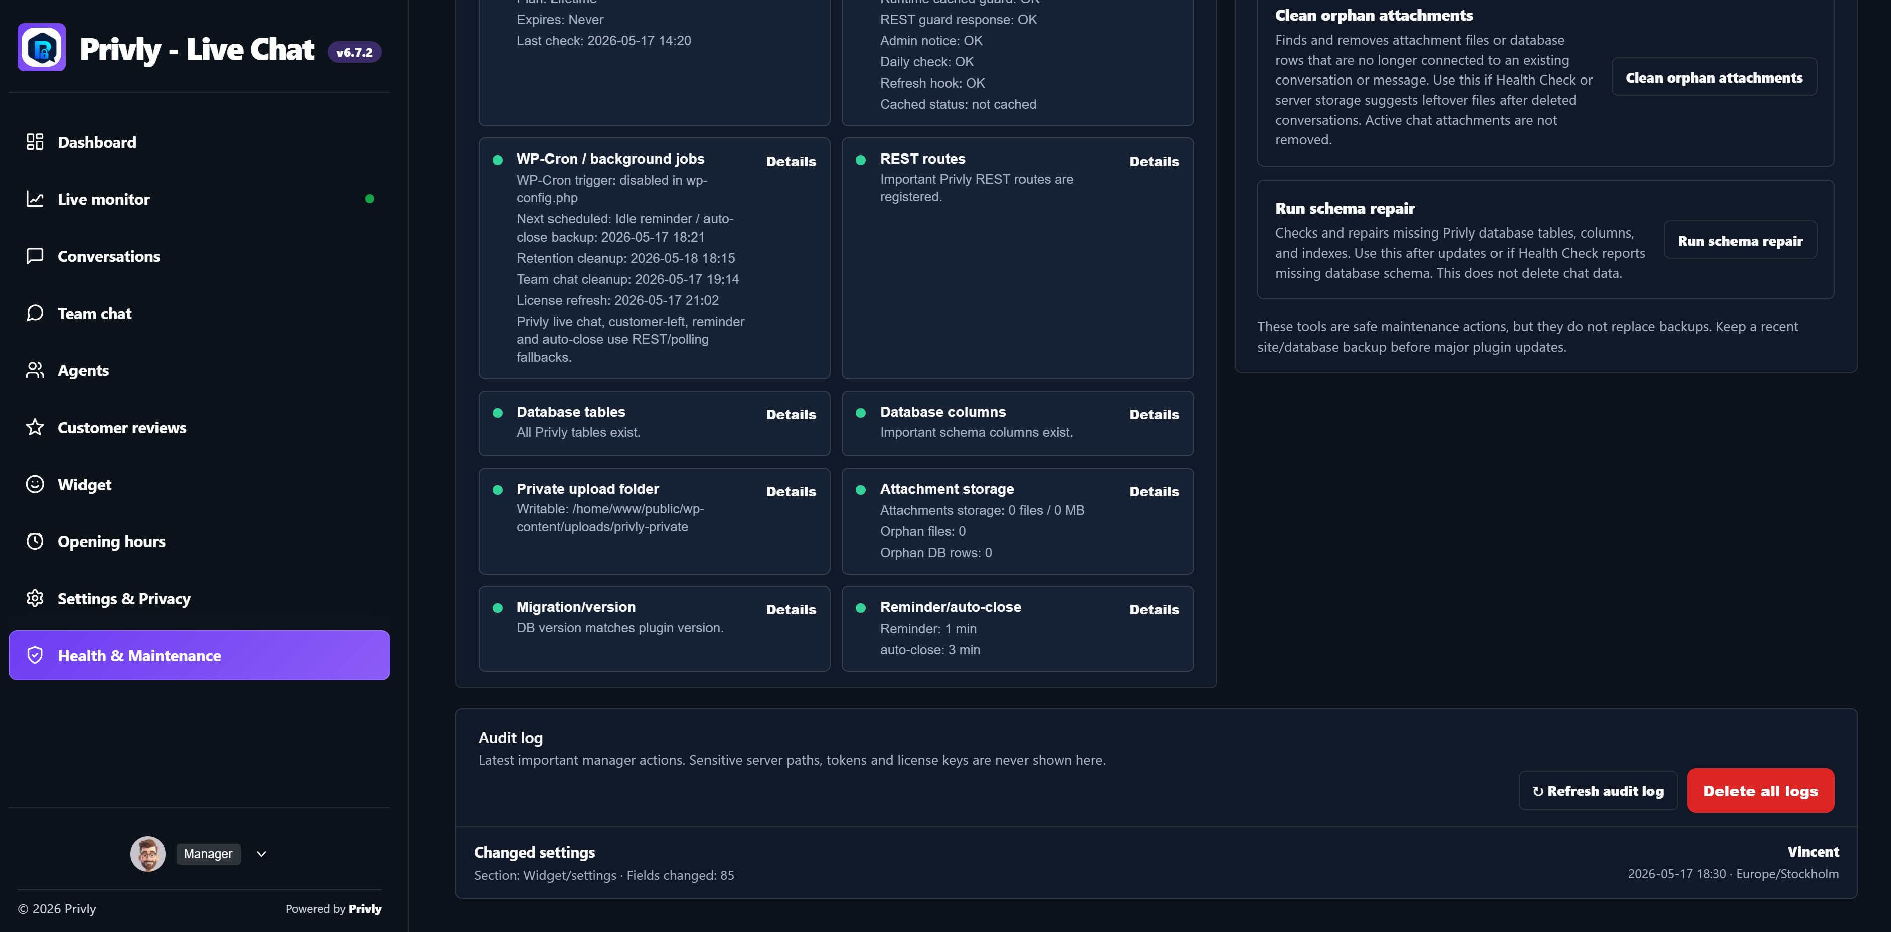This screenshot has width=1891, height=932.
Task: Go to Opening hours
Action: point(200,541)
